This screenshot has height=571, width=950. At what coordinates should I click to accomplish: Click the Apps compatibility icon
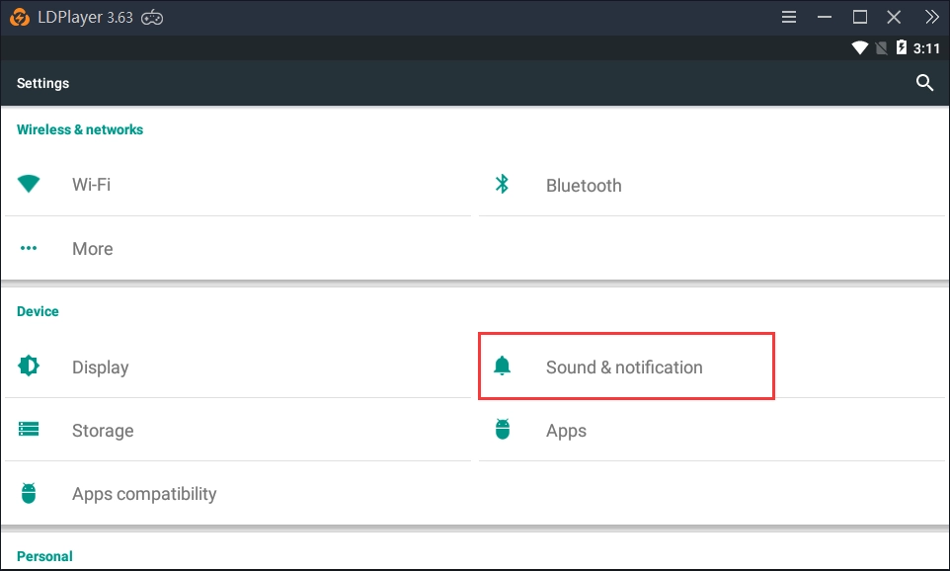click(28, 493)
